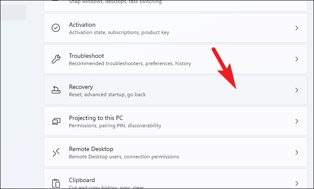Click the Clipboard icon
Image resolution: width=314 pixels, height=189 pixels.
point(56,183)
